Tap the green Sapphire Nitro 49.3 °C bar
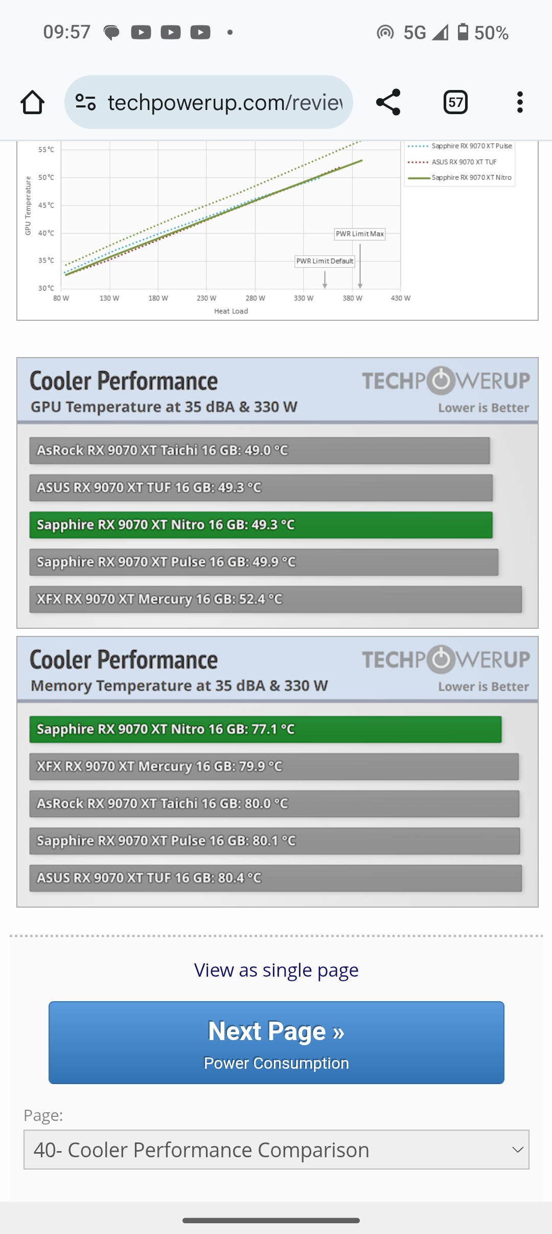The height and width of the screenshot is (1234, 552). pos(261,525)
